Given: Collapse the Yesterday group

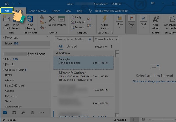Looking at the screenshot, I should coord(57,53).
